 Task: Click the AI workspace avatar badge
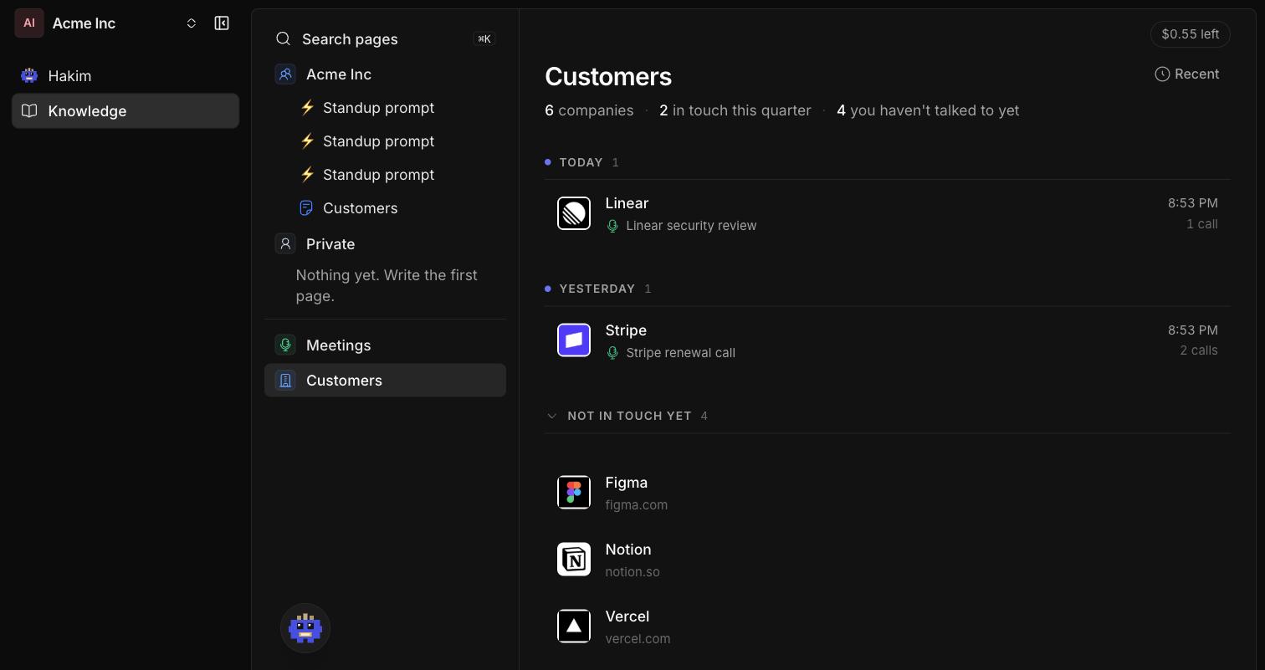(29, 23)
